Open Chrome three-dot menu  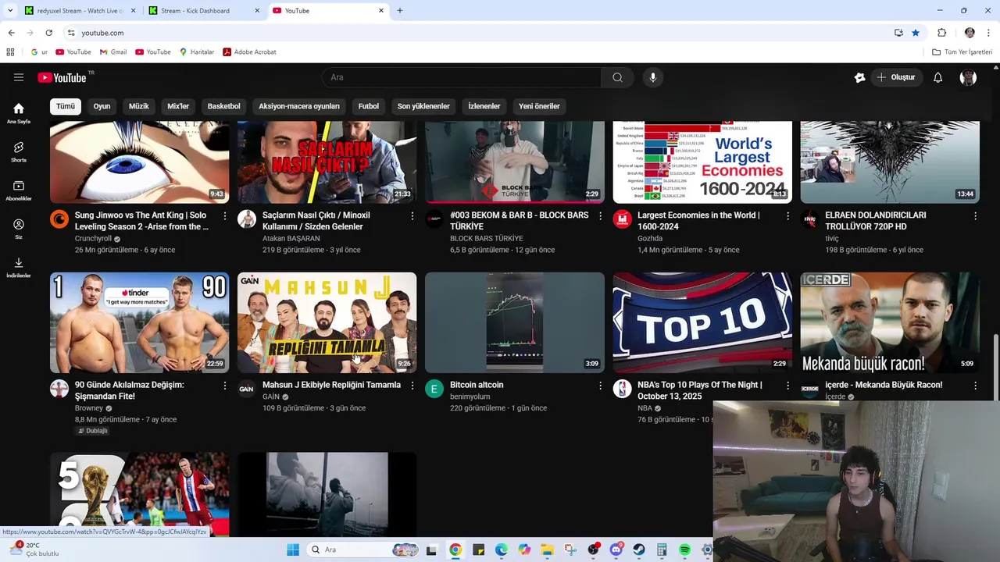[988, 33]
